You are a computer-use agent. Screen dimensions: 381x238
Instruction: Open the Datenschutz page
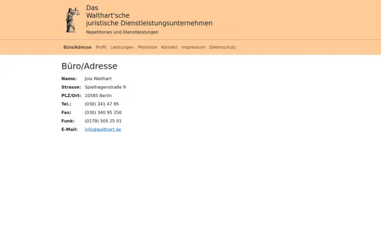pos(223,47)
